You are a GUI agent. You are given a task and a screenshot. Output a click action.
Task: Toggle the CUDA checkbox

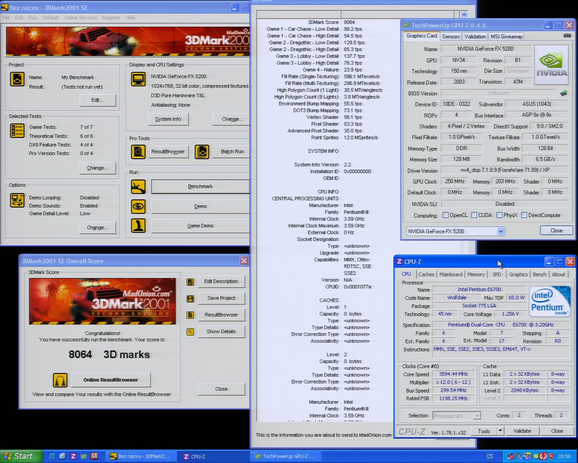point(474,215)
